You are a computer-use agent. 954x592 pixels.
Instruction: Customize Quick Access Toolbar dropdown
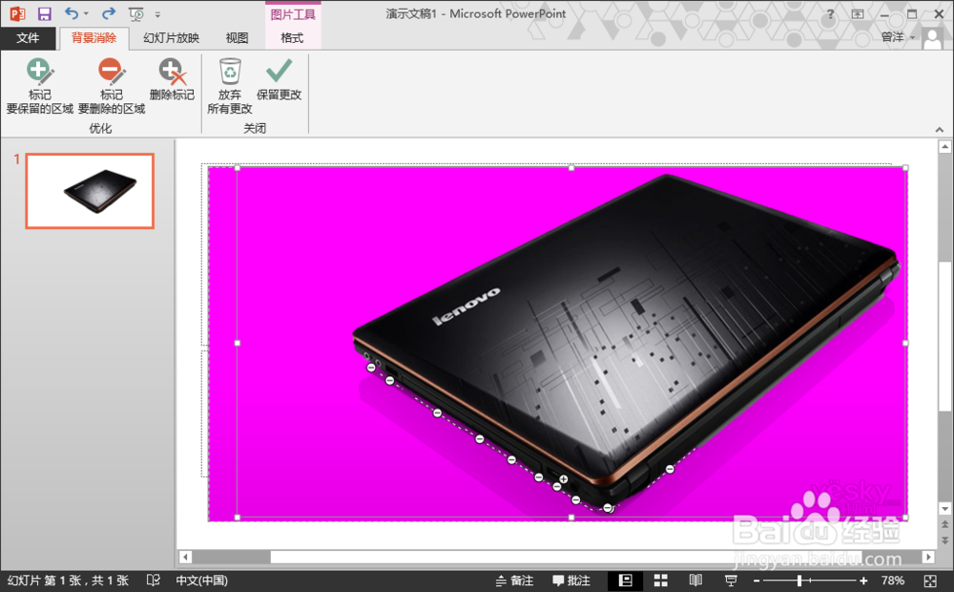157,14
